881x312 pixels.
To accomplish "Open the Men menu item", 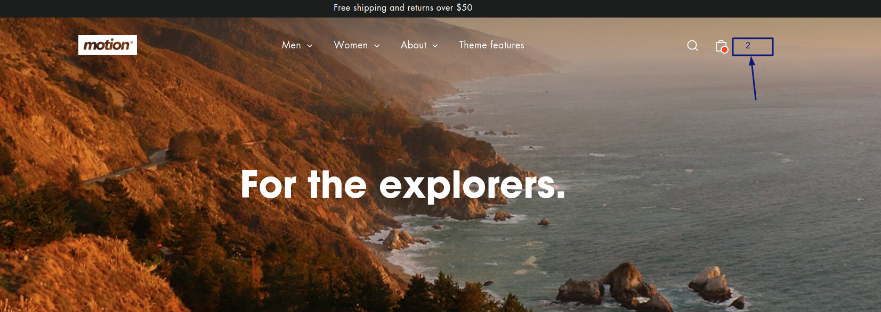I will pos(292,45).
